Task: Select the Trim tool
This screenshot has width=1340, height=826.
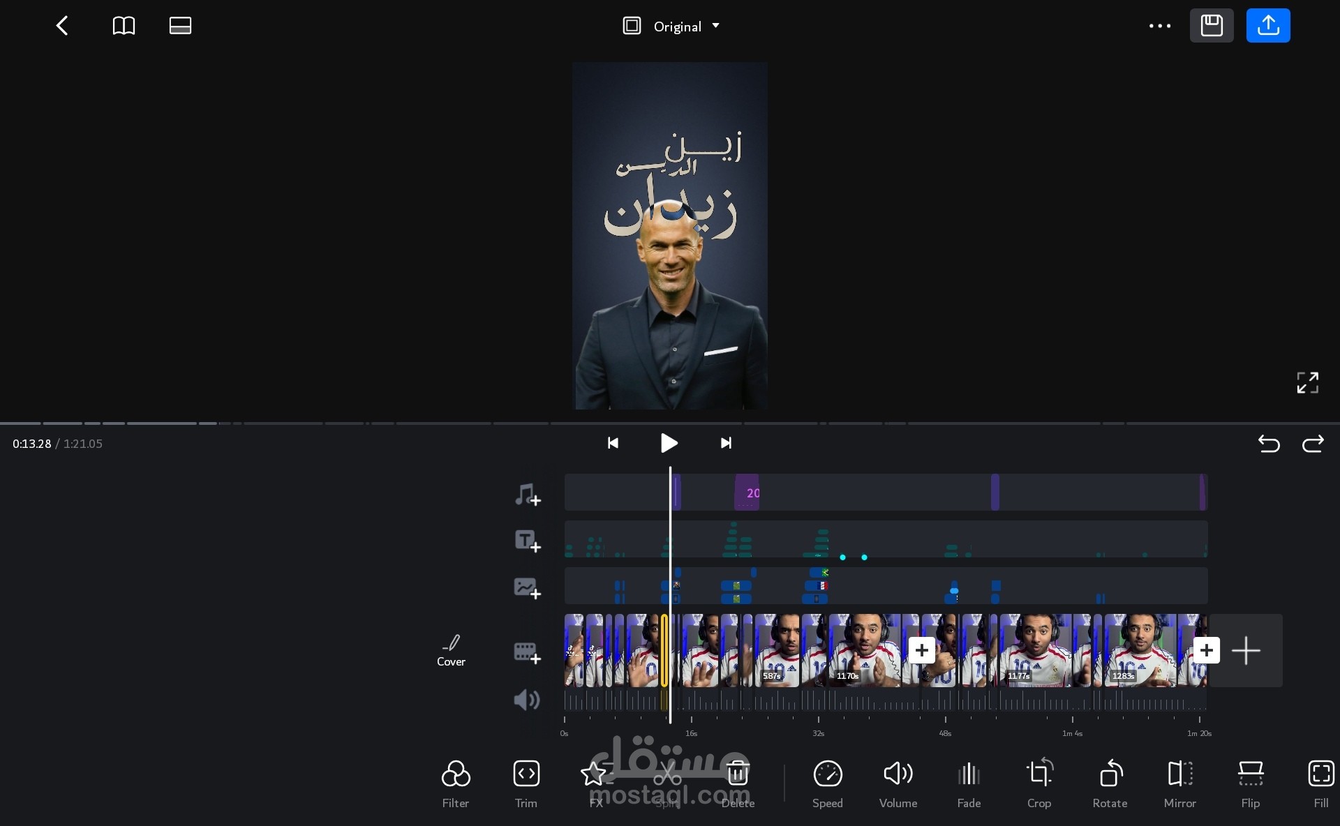Action: coord(526,784)
